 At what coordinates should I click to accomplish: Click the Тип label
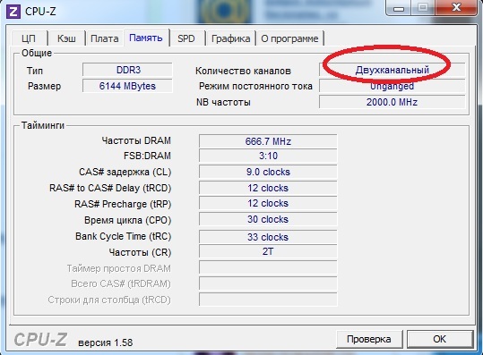pos(35,71)
